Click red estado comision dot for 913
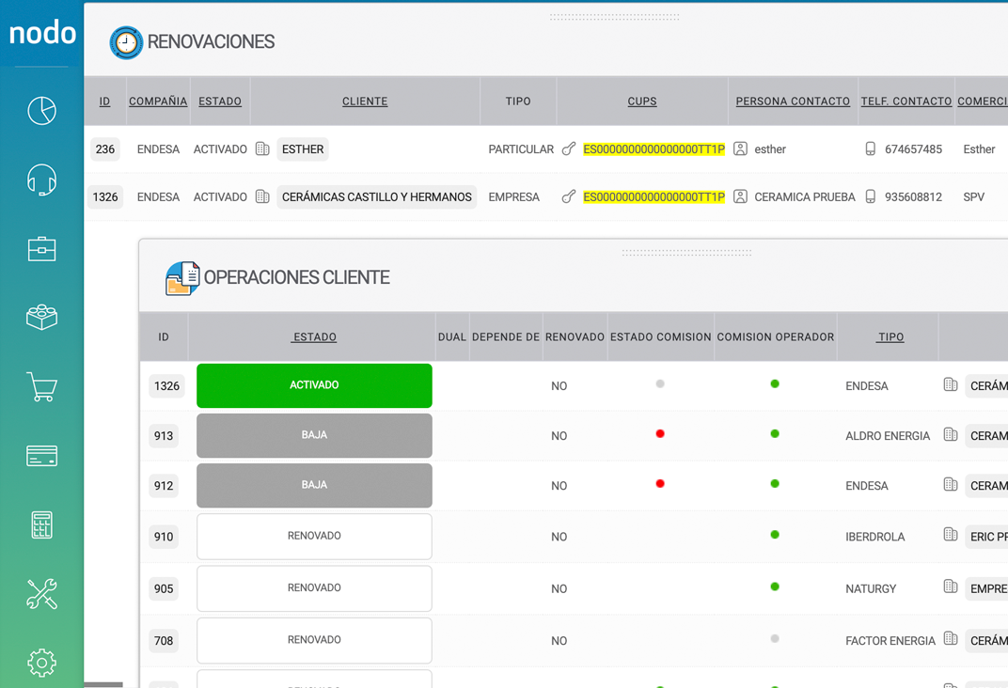Screen dimensions: 1008x688 pyautogui.click(x=660, y=433)
